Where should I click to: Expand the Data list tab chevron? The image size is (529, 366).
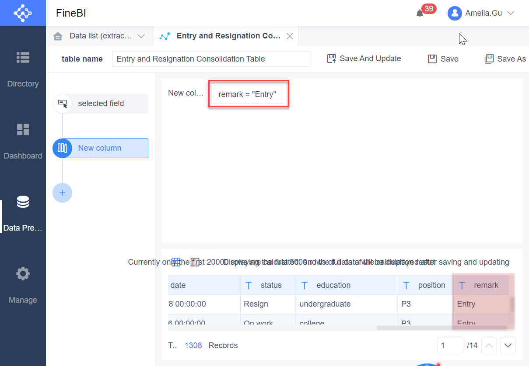141,36
